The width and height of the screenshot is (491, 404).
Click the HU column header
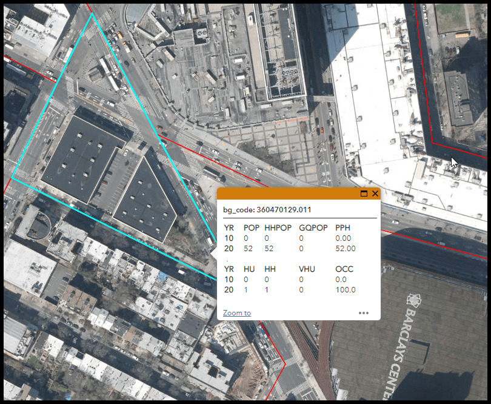pyautogui.click(x=249, y=269)
